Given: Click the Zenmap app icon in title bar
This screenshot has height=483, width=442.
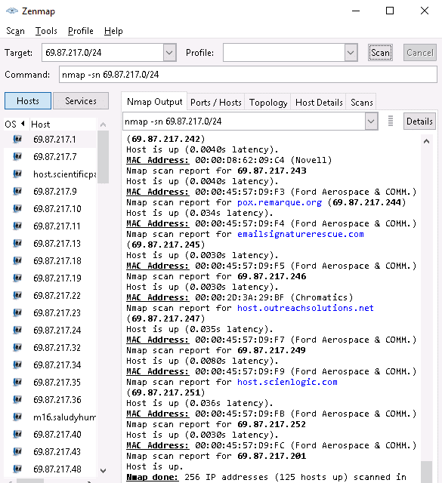Looking at the screenshot, I should pos(12,11).
